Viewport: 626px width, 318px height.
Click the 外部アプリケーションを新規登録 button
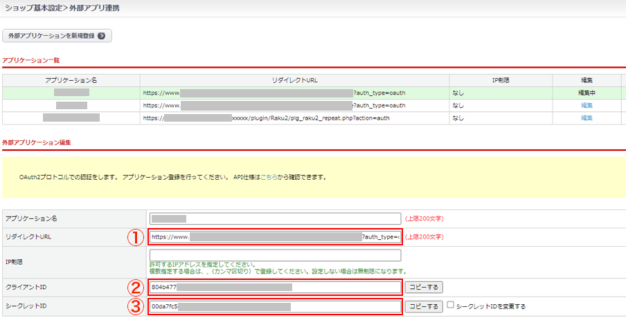click(x=57, y=36)
